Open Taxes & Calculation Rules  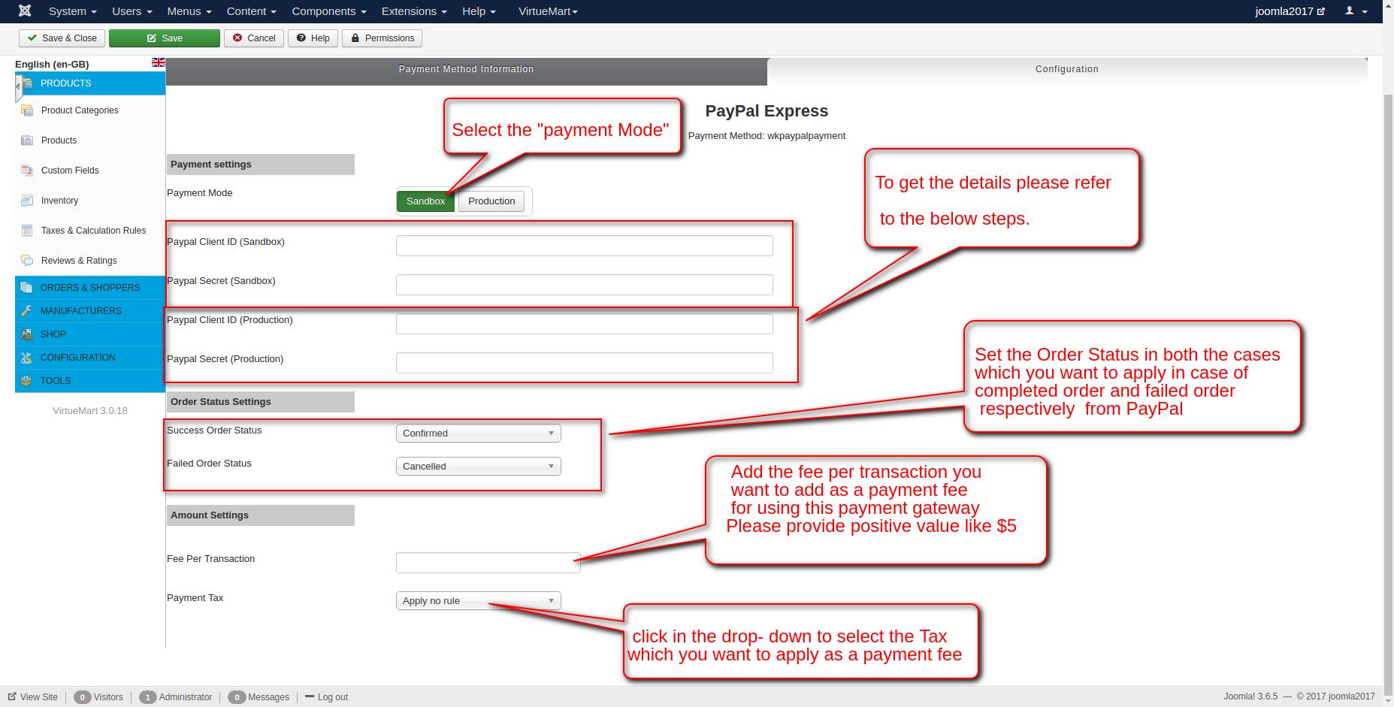(x=93, y=231)
